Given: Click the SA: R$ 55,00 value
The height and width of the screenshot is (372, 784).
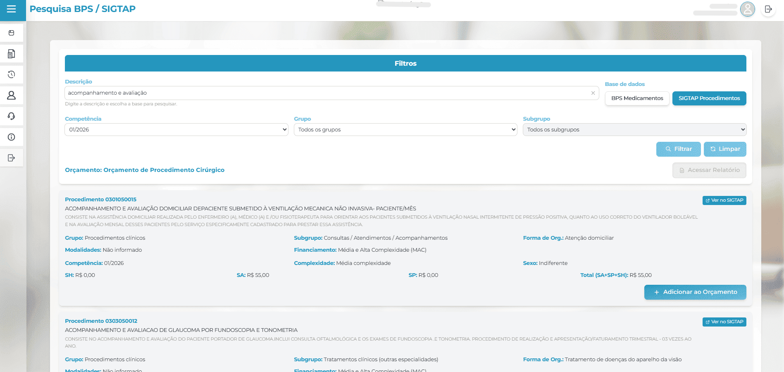Looking at the screenshot, I should (x=253, y=275).
